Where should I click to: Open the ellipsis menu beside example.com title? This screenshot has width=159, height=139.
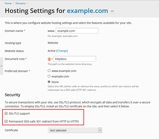[x=112, y=11]
